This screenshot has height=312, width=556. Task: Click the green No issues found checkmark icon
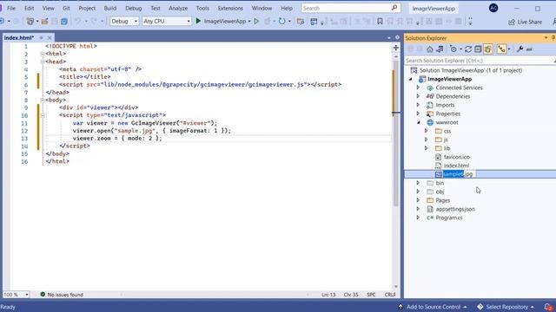tap(43, 295)
